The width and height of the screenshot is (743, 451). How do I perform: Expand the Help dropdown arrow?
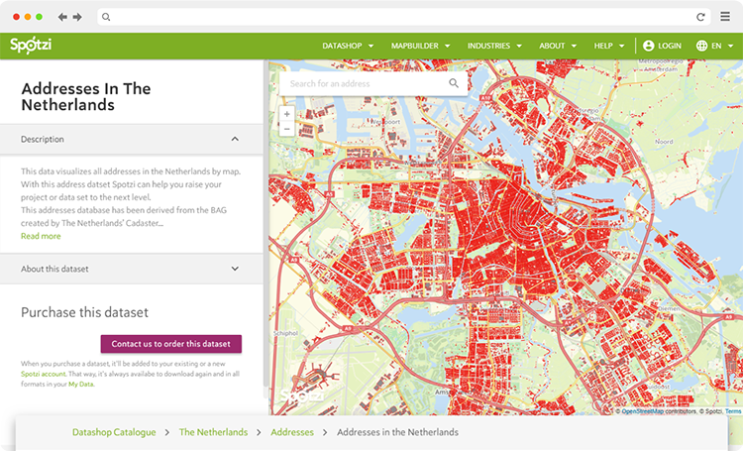click(622, 46)
